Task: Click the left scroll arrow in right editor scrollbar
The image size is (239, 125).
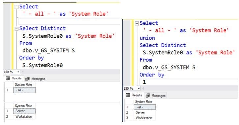Action: pyautogui.click(x=143, y=88)
